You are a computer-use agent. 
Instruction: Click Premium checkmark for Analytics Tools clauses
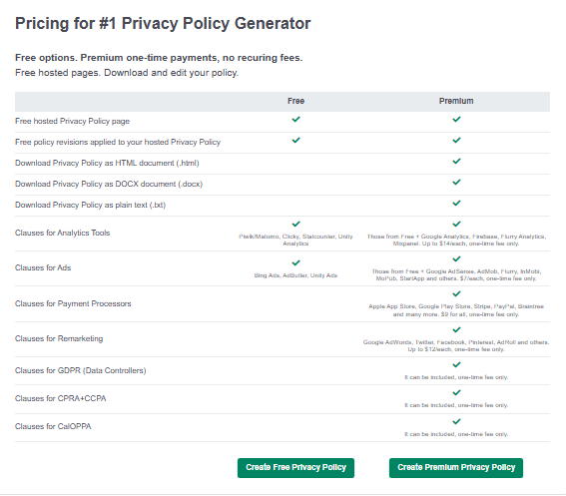456,224
